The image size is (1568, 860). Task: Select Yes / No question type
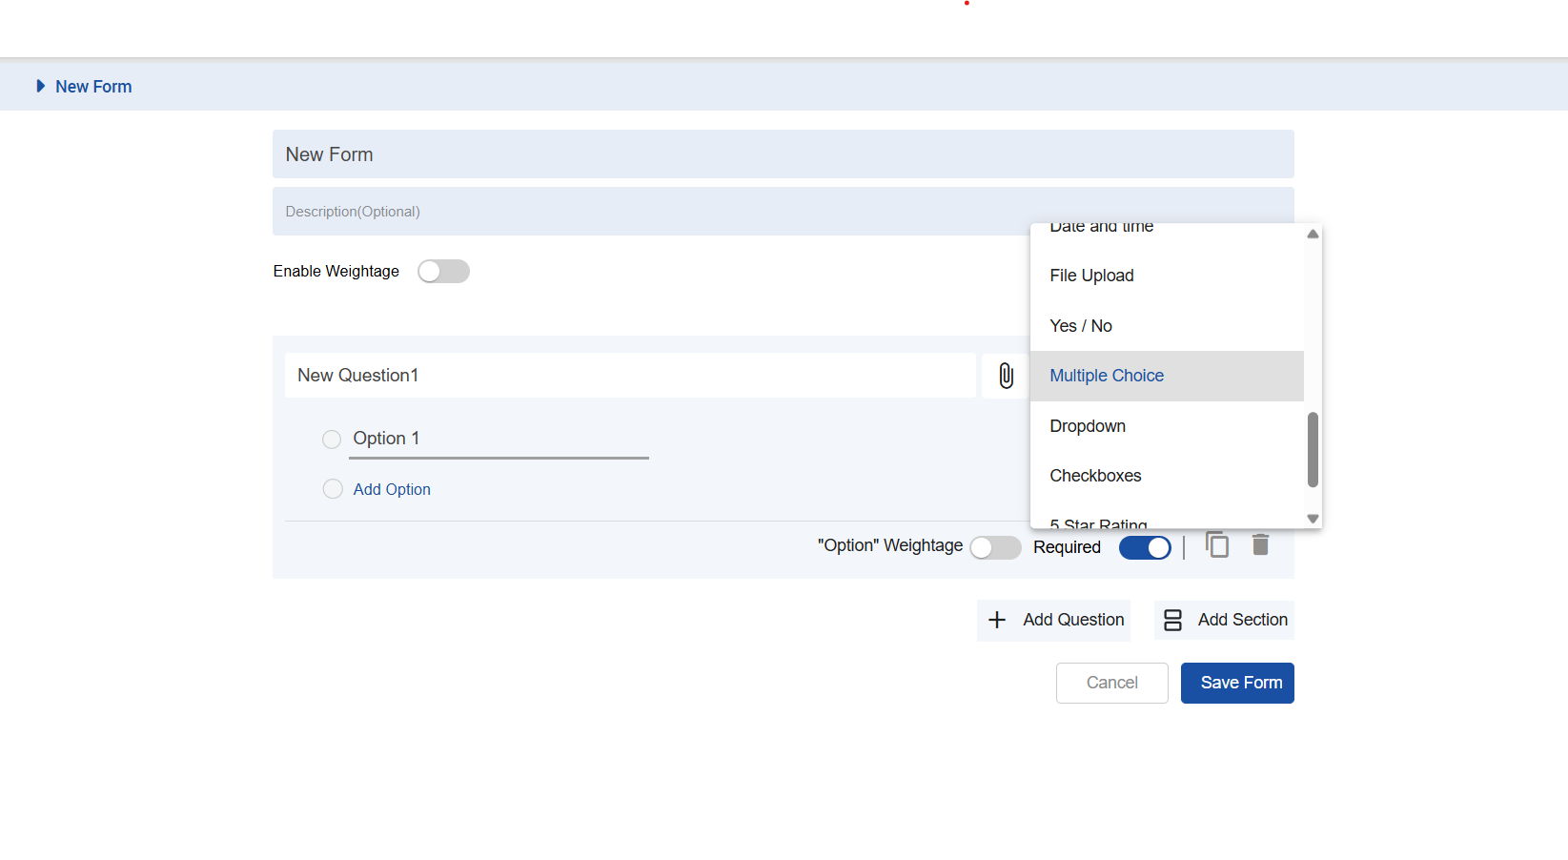(x=1081, y=326)
